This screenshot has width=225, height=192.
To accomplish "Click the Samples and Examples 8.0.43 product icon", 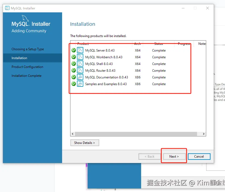I will pyautogui.click(x=80, y=84).
